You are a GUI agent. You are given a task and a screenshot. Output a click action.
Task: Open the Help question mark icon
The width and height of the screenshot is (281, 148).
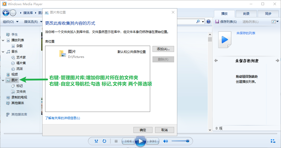(x=209, y=22)
